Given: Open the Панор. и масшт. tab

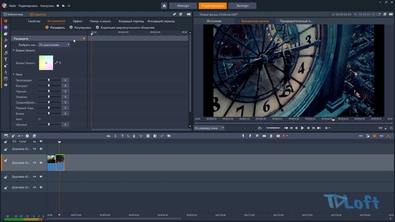Looking at the screenshot, I should pyautogui.click(x=100, y=21).
